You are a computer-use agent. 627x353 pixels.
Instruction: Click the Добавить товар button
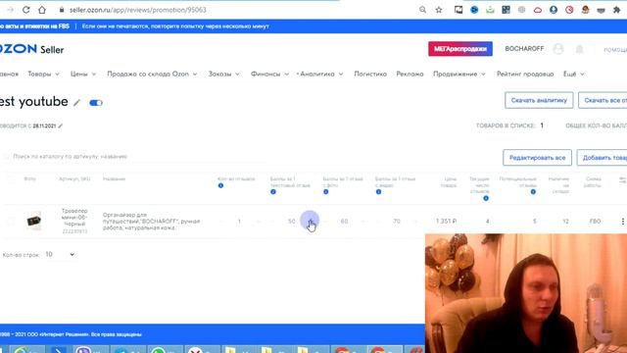(602, 158)
